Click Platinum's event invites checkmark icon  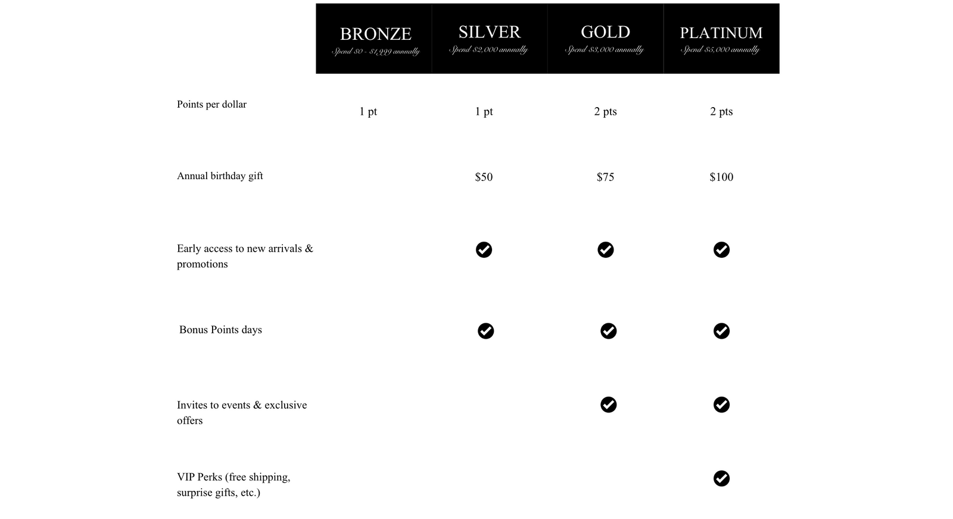pos(721,405)
